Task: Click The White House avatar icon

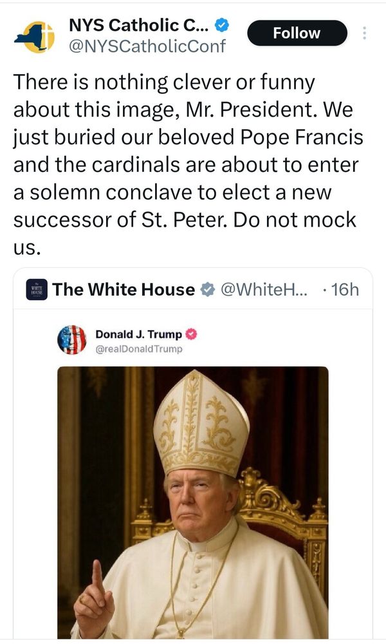Action: [x=37, y=290]
